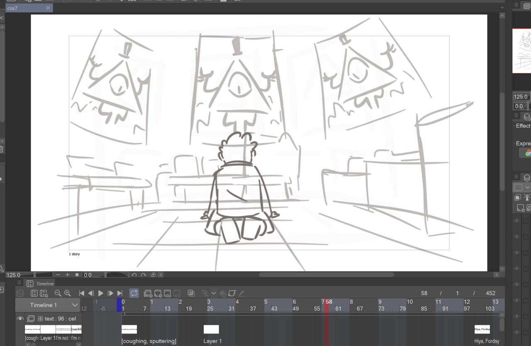The height and width of the screenshot is (346, 531).
Task: Play the animation in the timeline
Action: [x=100, y=293]
